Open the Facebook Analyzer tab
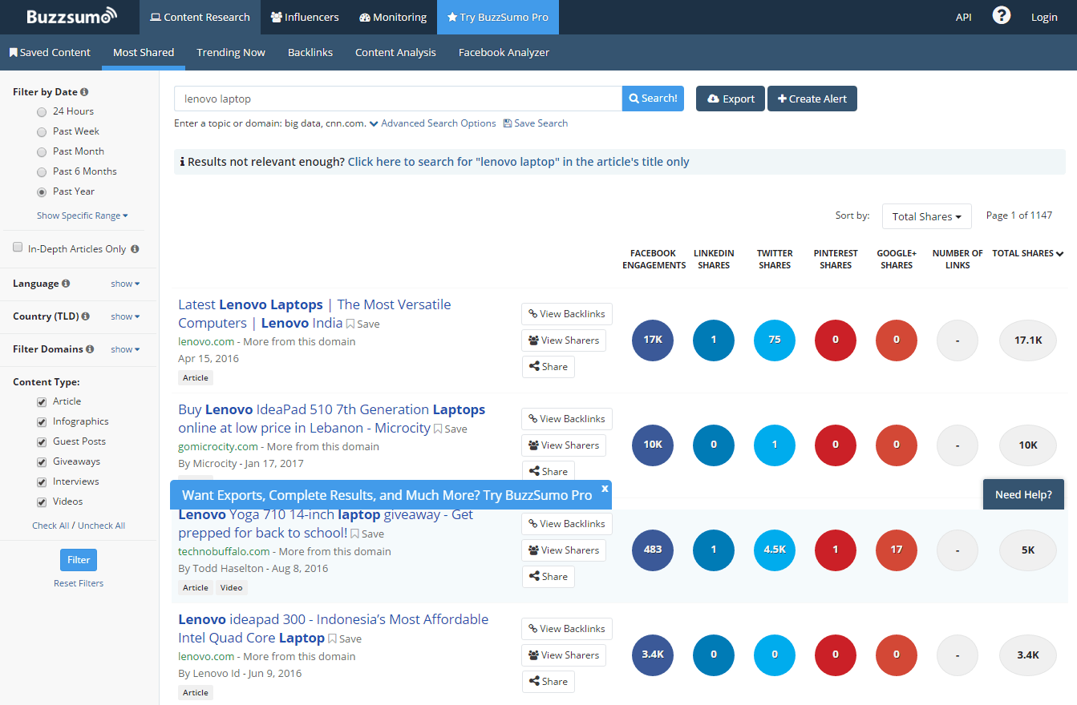Image resolution: width=1077 pixels, height=705 pixels. (x=504, y=52)
